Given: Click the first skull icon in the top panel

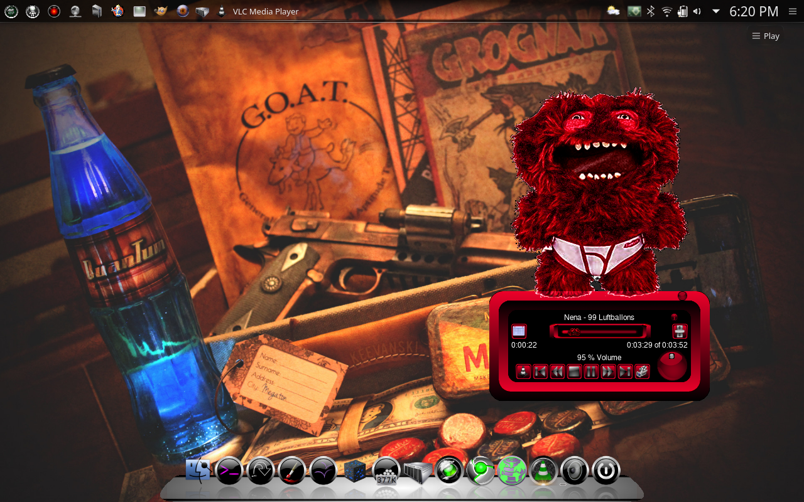Looking at the screenshot, I should 11,11.
